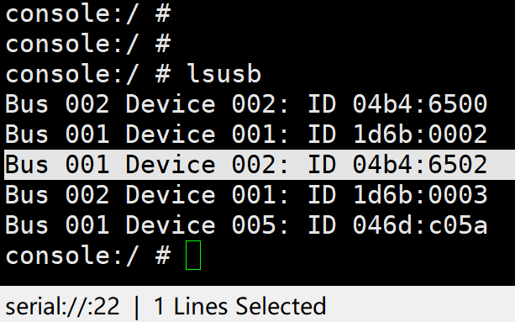Viewport: 515px width, 322px height.
Task: Click the serial://:22 status bar text
Action: 62,306
